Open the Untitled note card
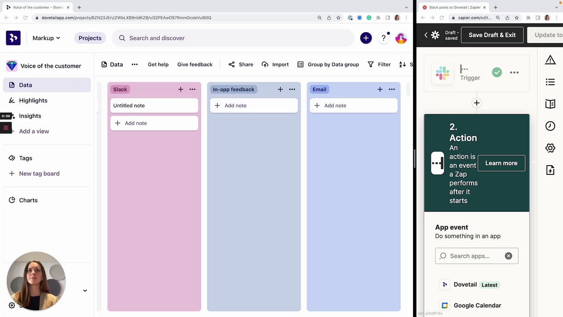Image resolution: width=563 pixels, height=317 pixels. [x=154, y=106]
